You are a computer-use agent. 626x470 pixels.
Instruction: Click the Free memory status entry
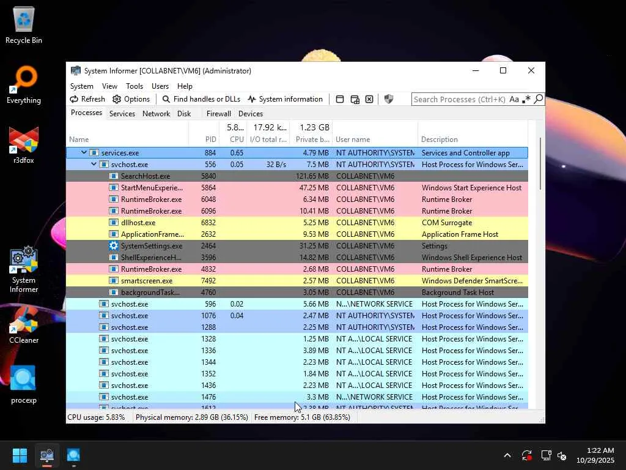[302, 417]
